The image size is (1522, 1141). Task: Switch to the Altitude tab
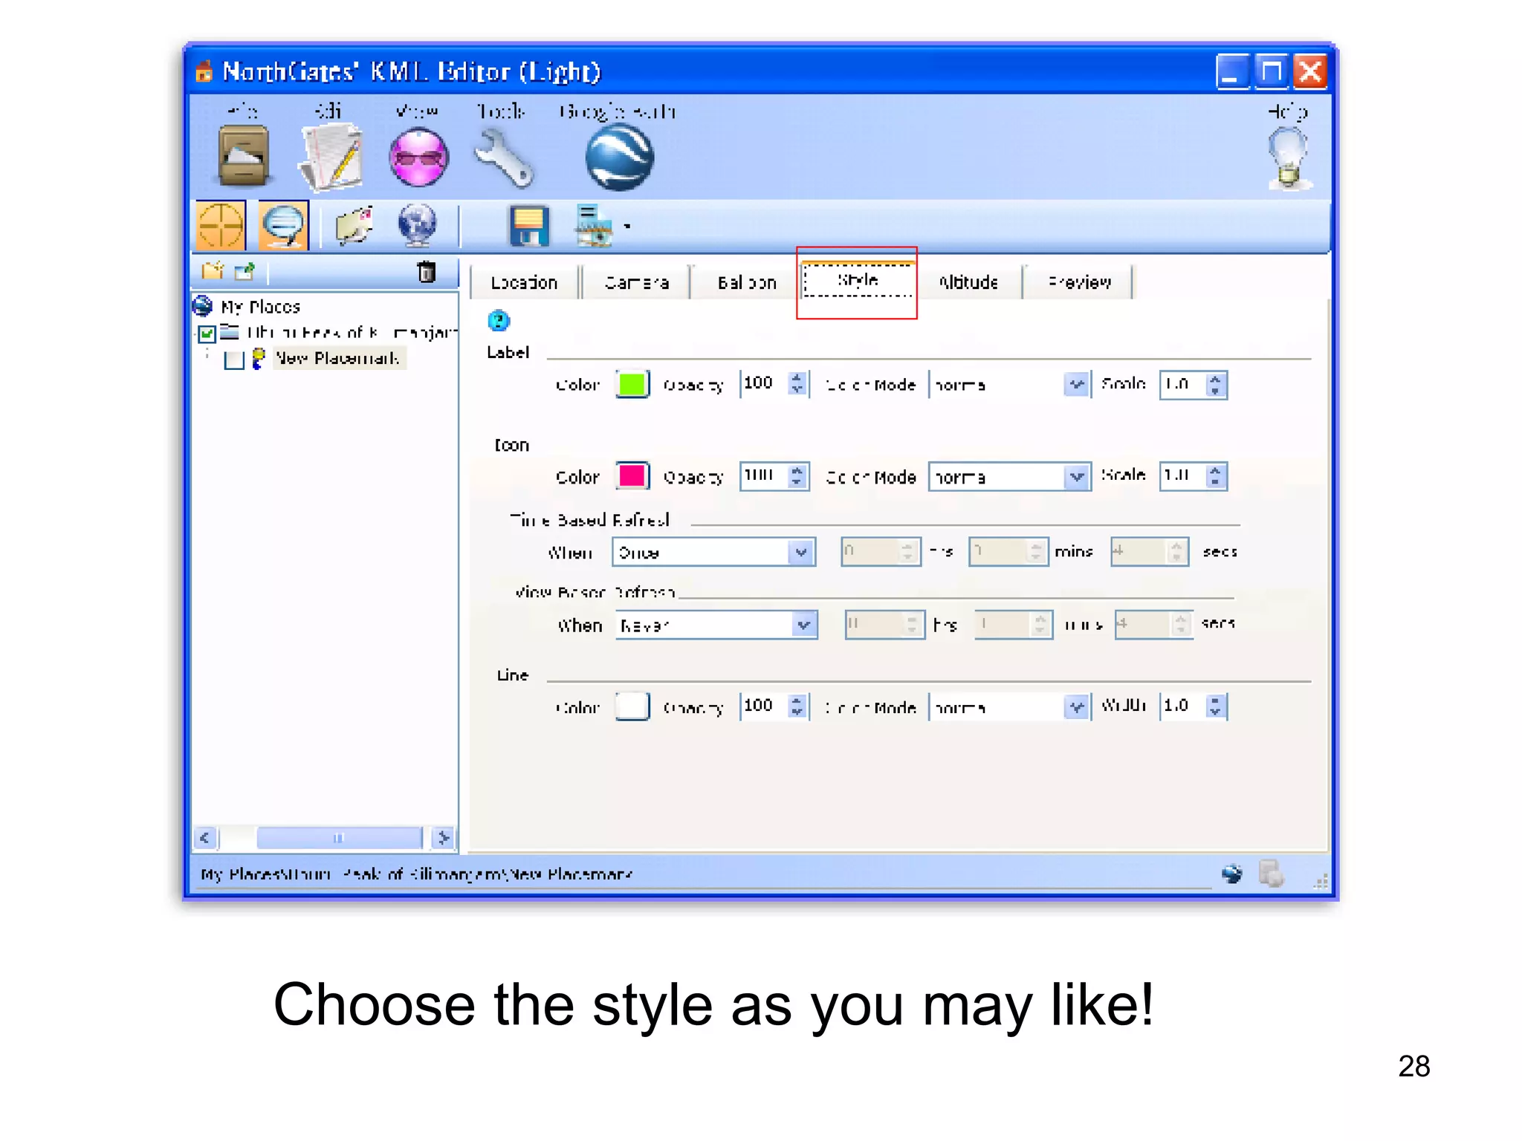pyautogui.click(x=968, y=282)
